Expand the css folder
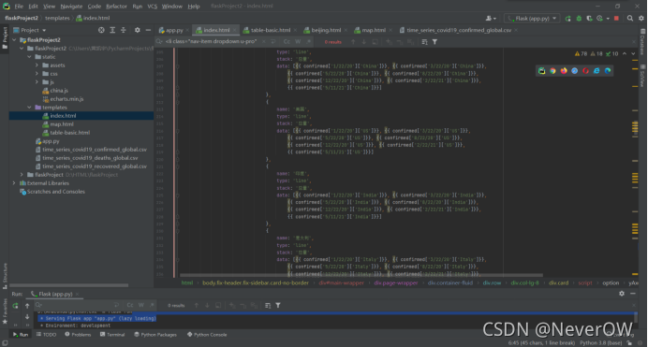 coord(37,74)
